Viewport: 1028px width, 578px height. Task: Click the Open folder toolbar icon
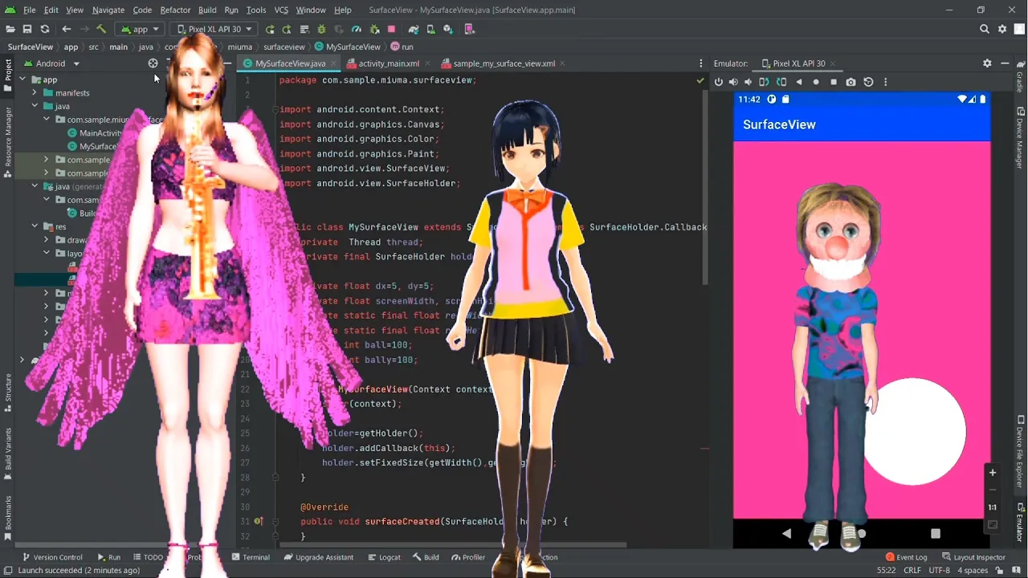9,29
